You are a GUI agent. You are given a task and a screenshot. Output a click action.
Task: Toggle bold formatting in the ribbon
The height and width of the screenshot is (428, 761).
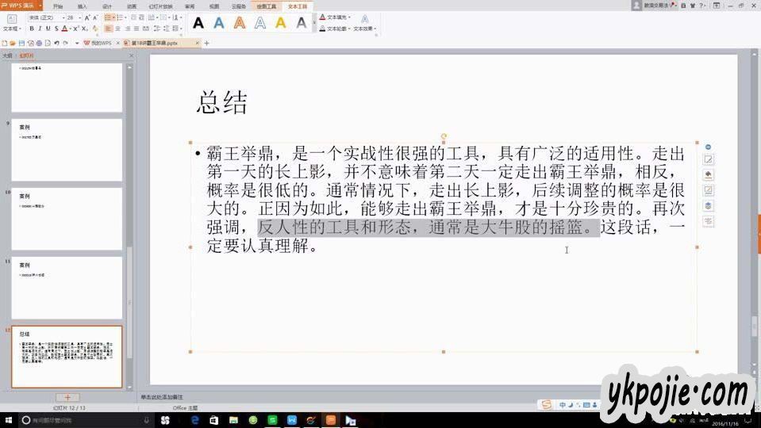click(x=32, y=29)
